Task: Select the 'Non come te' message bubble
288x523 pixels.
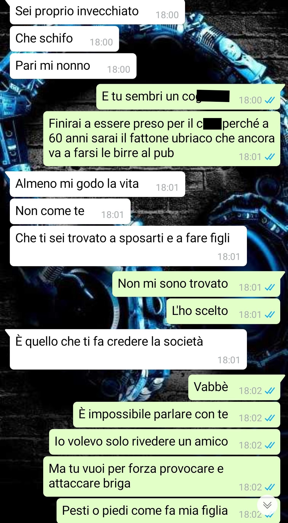Action: pos(70,211)
